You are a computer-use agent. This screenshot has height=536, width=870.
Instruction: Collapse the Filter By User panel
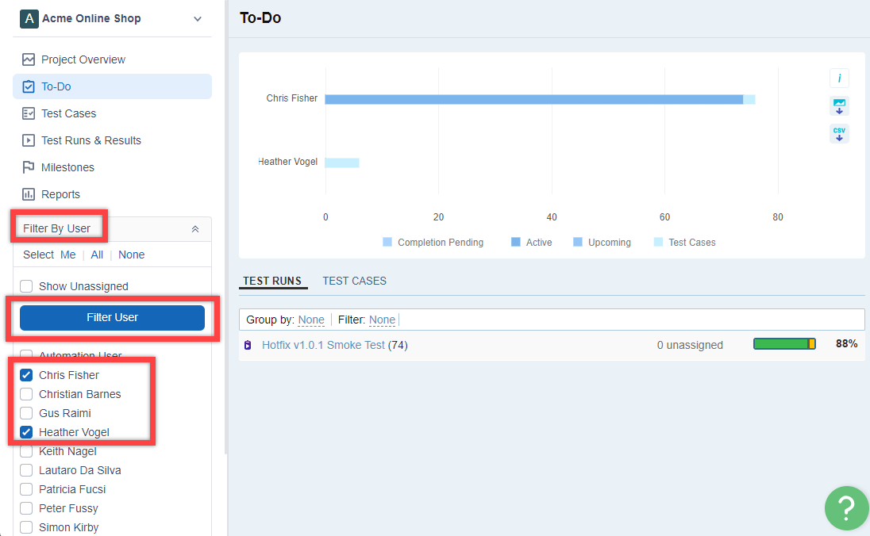point(195,228)
